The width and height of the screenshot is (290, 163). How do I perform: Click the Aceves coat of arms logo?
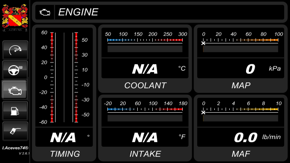click(x=15, y=18)
